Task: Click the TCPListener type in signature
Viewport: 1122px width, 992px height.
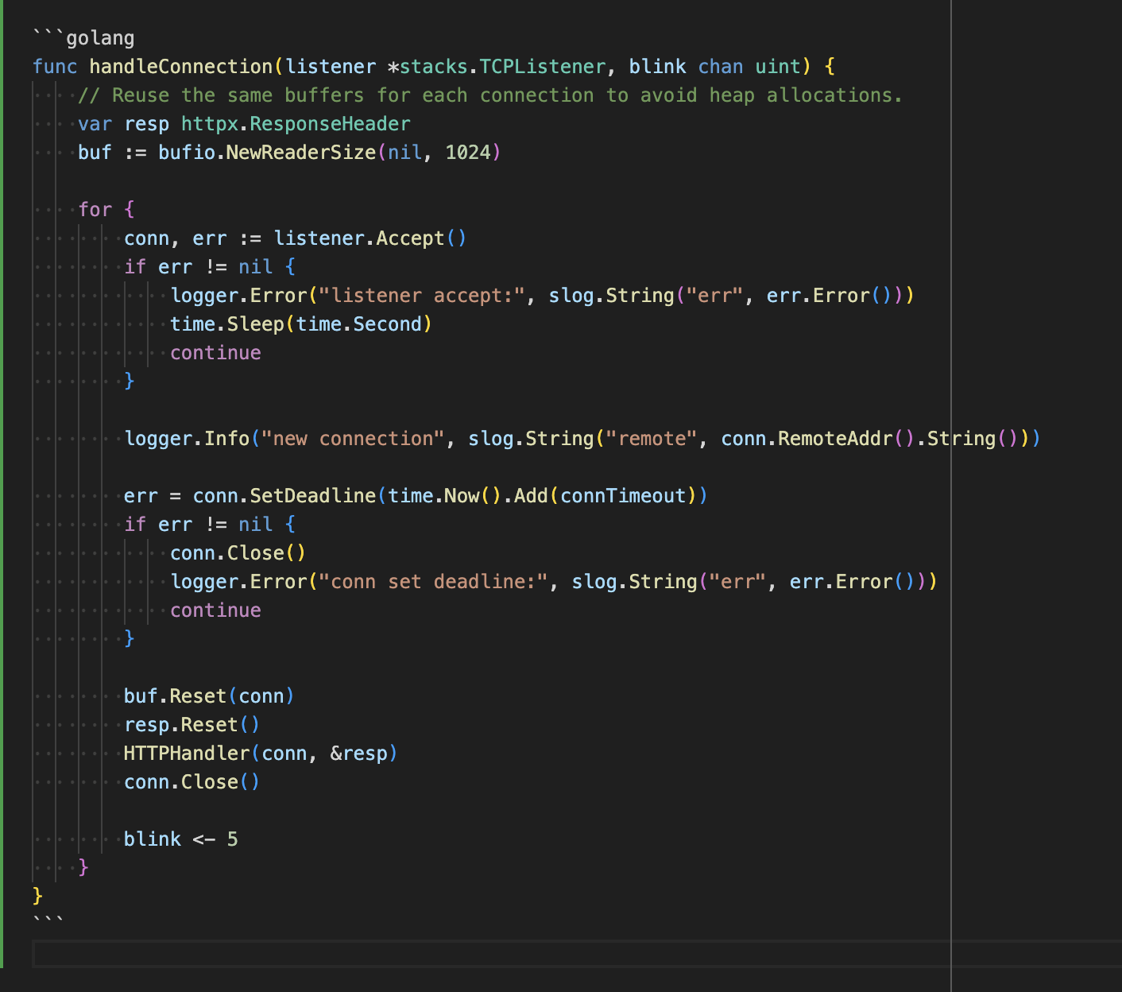Action: (x=543, y=67)
